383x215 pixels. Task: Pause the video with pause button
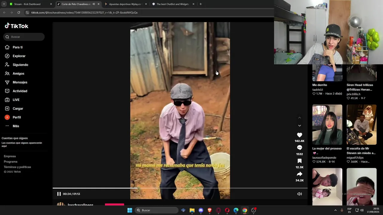(59, 194)
